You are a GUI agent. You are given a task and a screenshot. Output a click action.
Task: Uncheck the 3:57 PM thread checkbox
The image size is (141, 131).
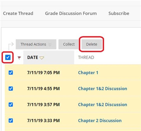11,105
